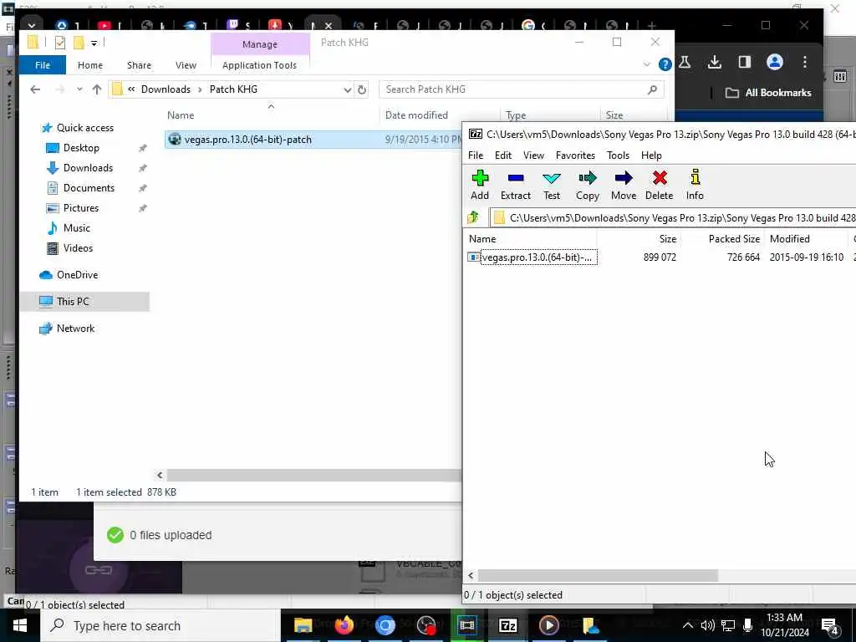The width and height of the screenshot is (856, 642).
Task: Open Share tab in Explorer ribbon
Action: [139, 65]
